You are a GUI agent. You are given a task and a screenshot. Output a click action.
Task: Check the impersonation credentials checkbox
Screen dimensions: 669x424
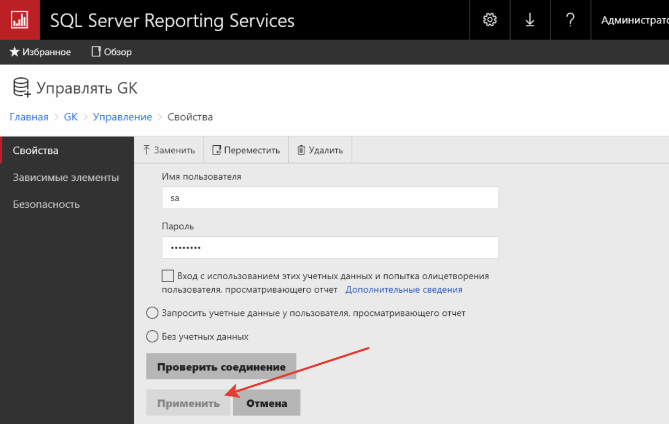point(168,276)
